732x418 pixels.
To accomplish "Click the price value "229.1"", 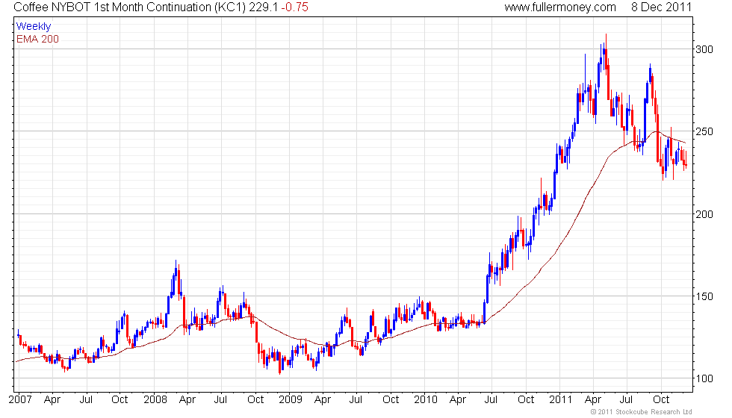I will tap(263, 7).
